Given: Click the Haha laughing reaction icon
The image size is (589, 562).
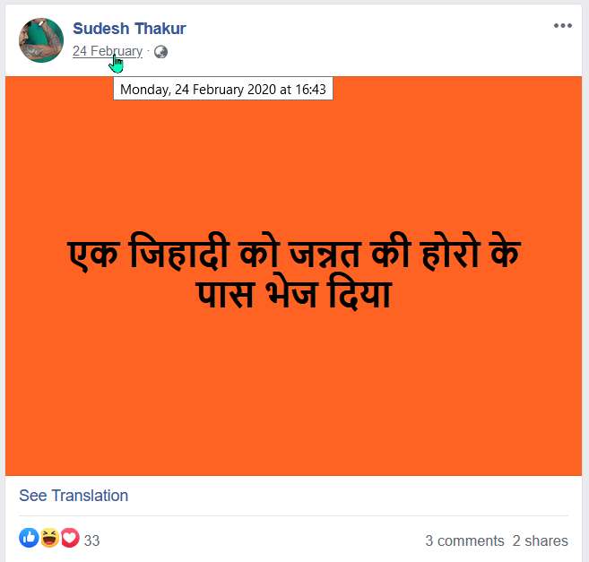Looking at the screenshot, I should [49, 539].
